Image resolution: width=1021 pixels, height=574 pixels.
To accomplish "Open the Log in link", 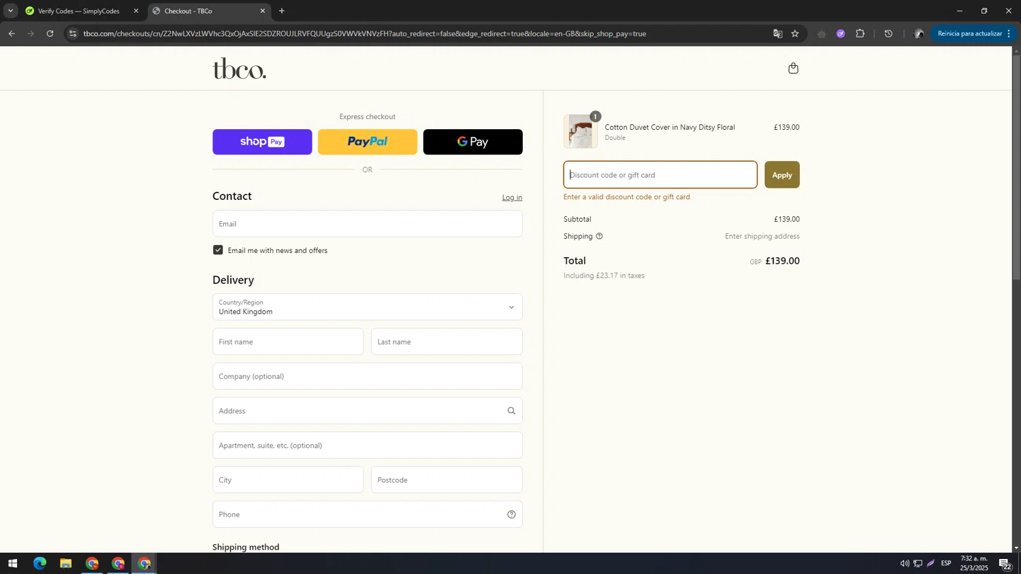I will 512,197.
